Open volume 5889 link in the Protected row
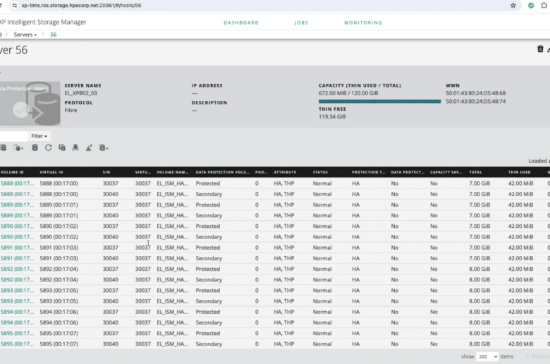This screenshot has height=364, width=550. tap(17, 205)
